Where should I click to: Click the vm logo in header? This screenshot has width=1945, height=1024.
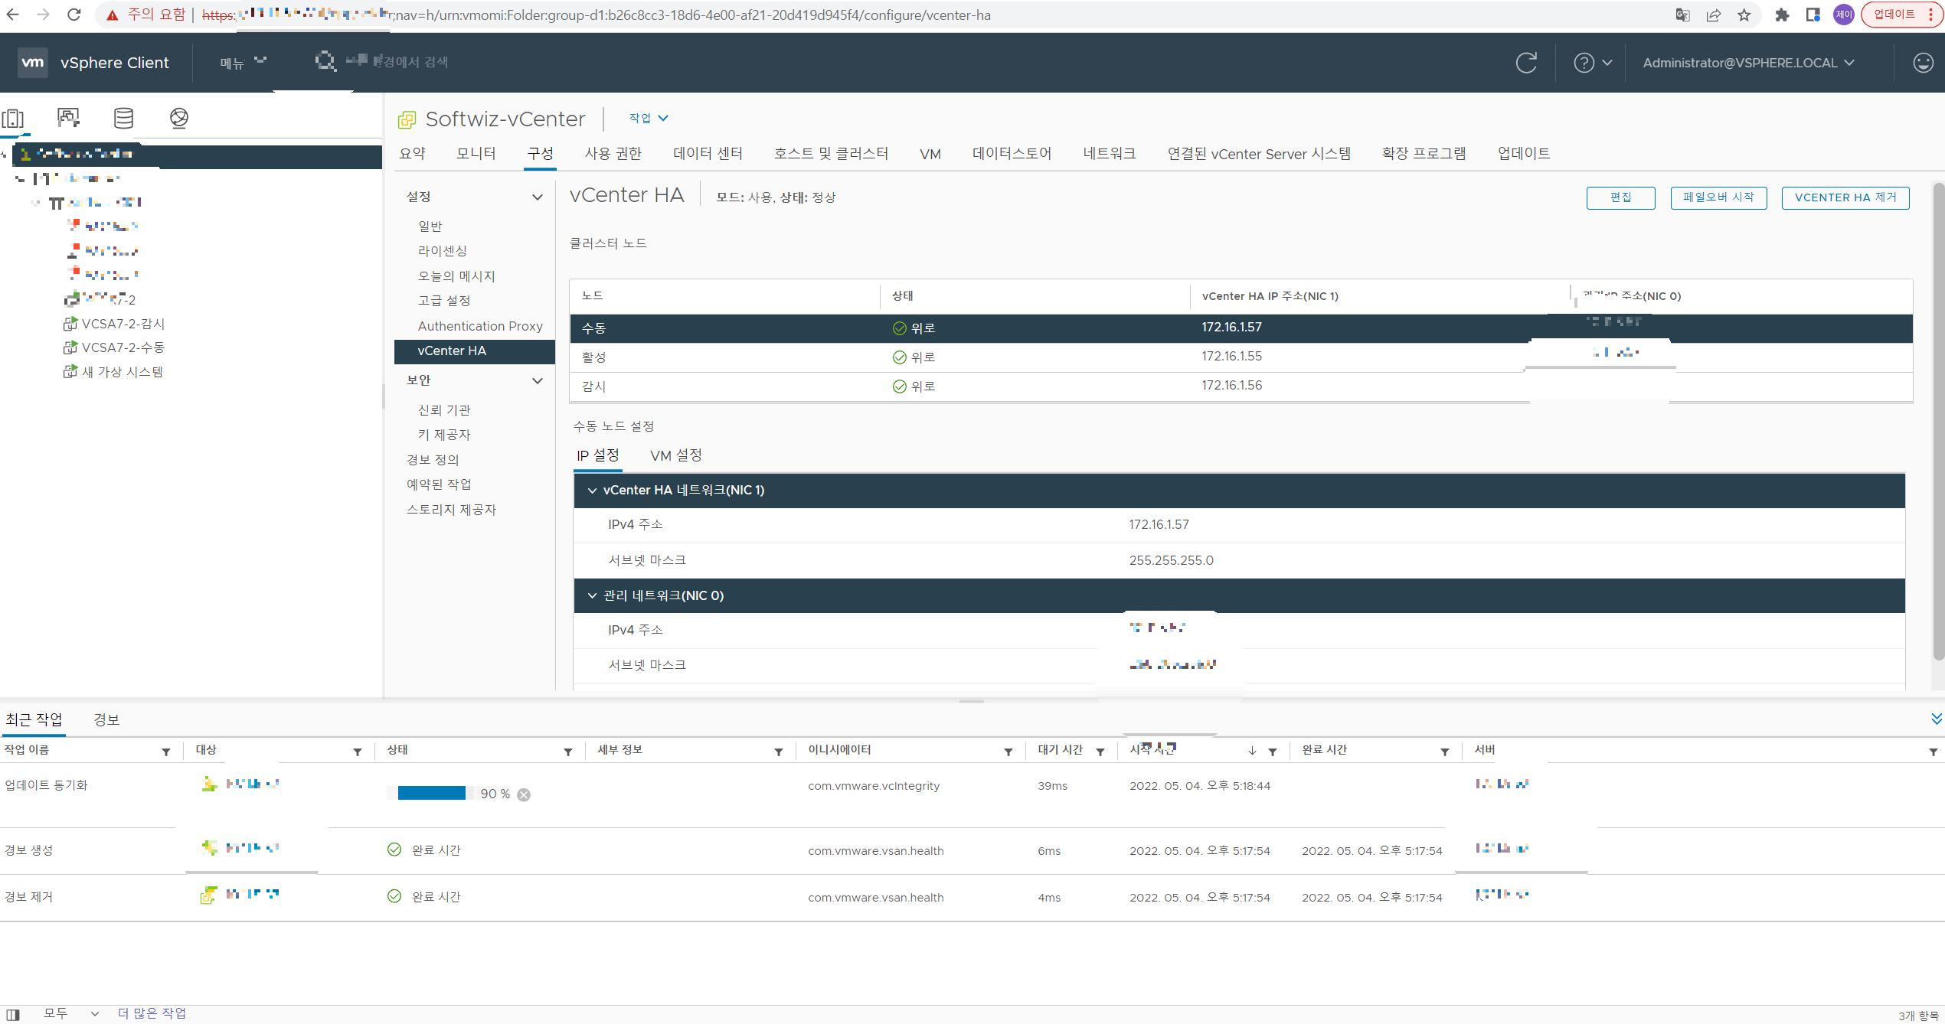point(33,63)
